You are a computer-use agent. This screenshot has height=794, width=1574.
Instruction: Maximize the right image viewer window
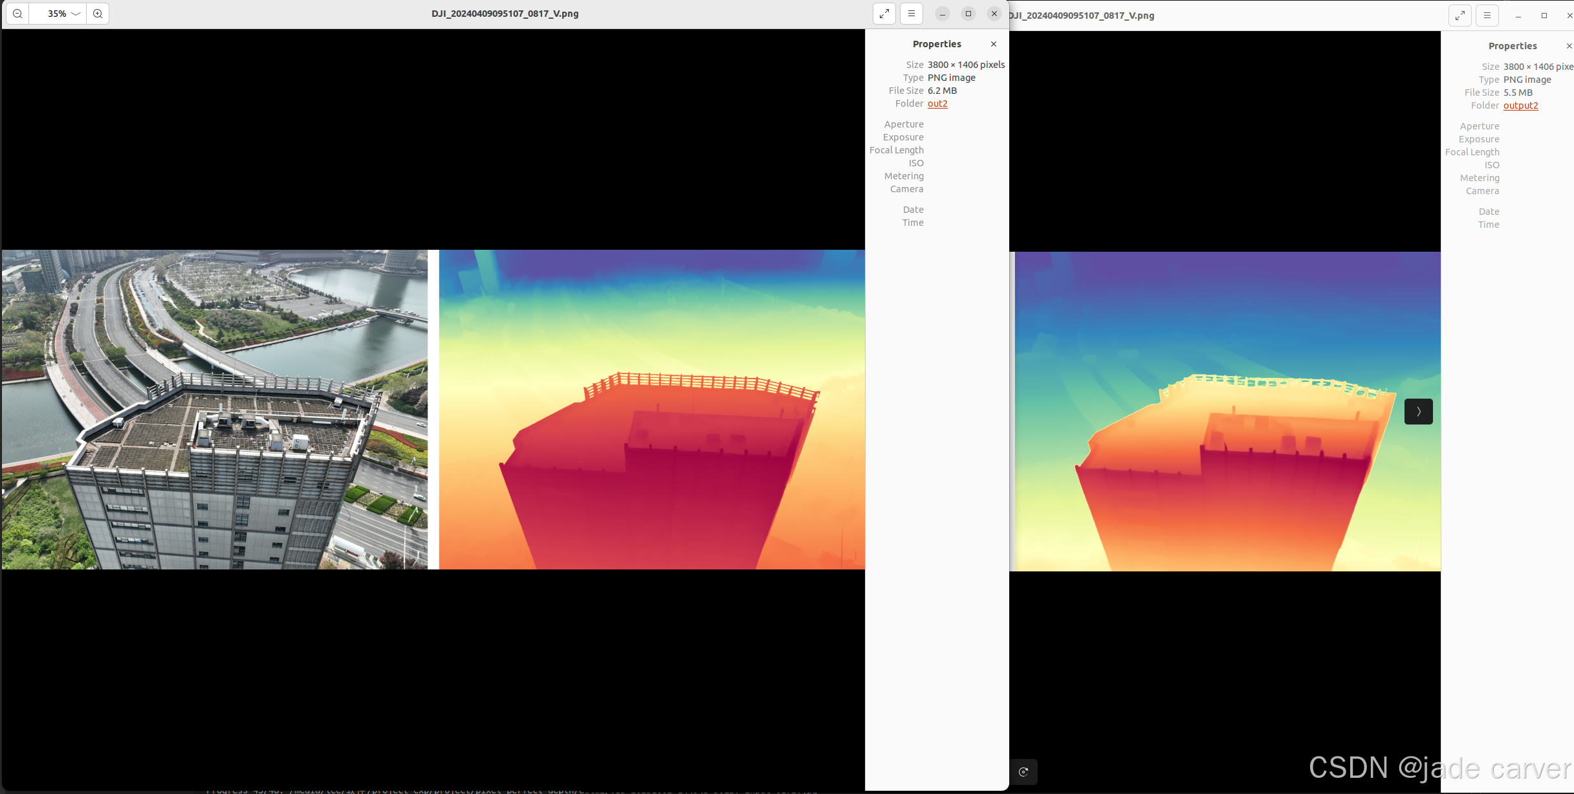tap(1544, 16)
